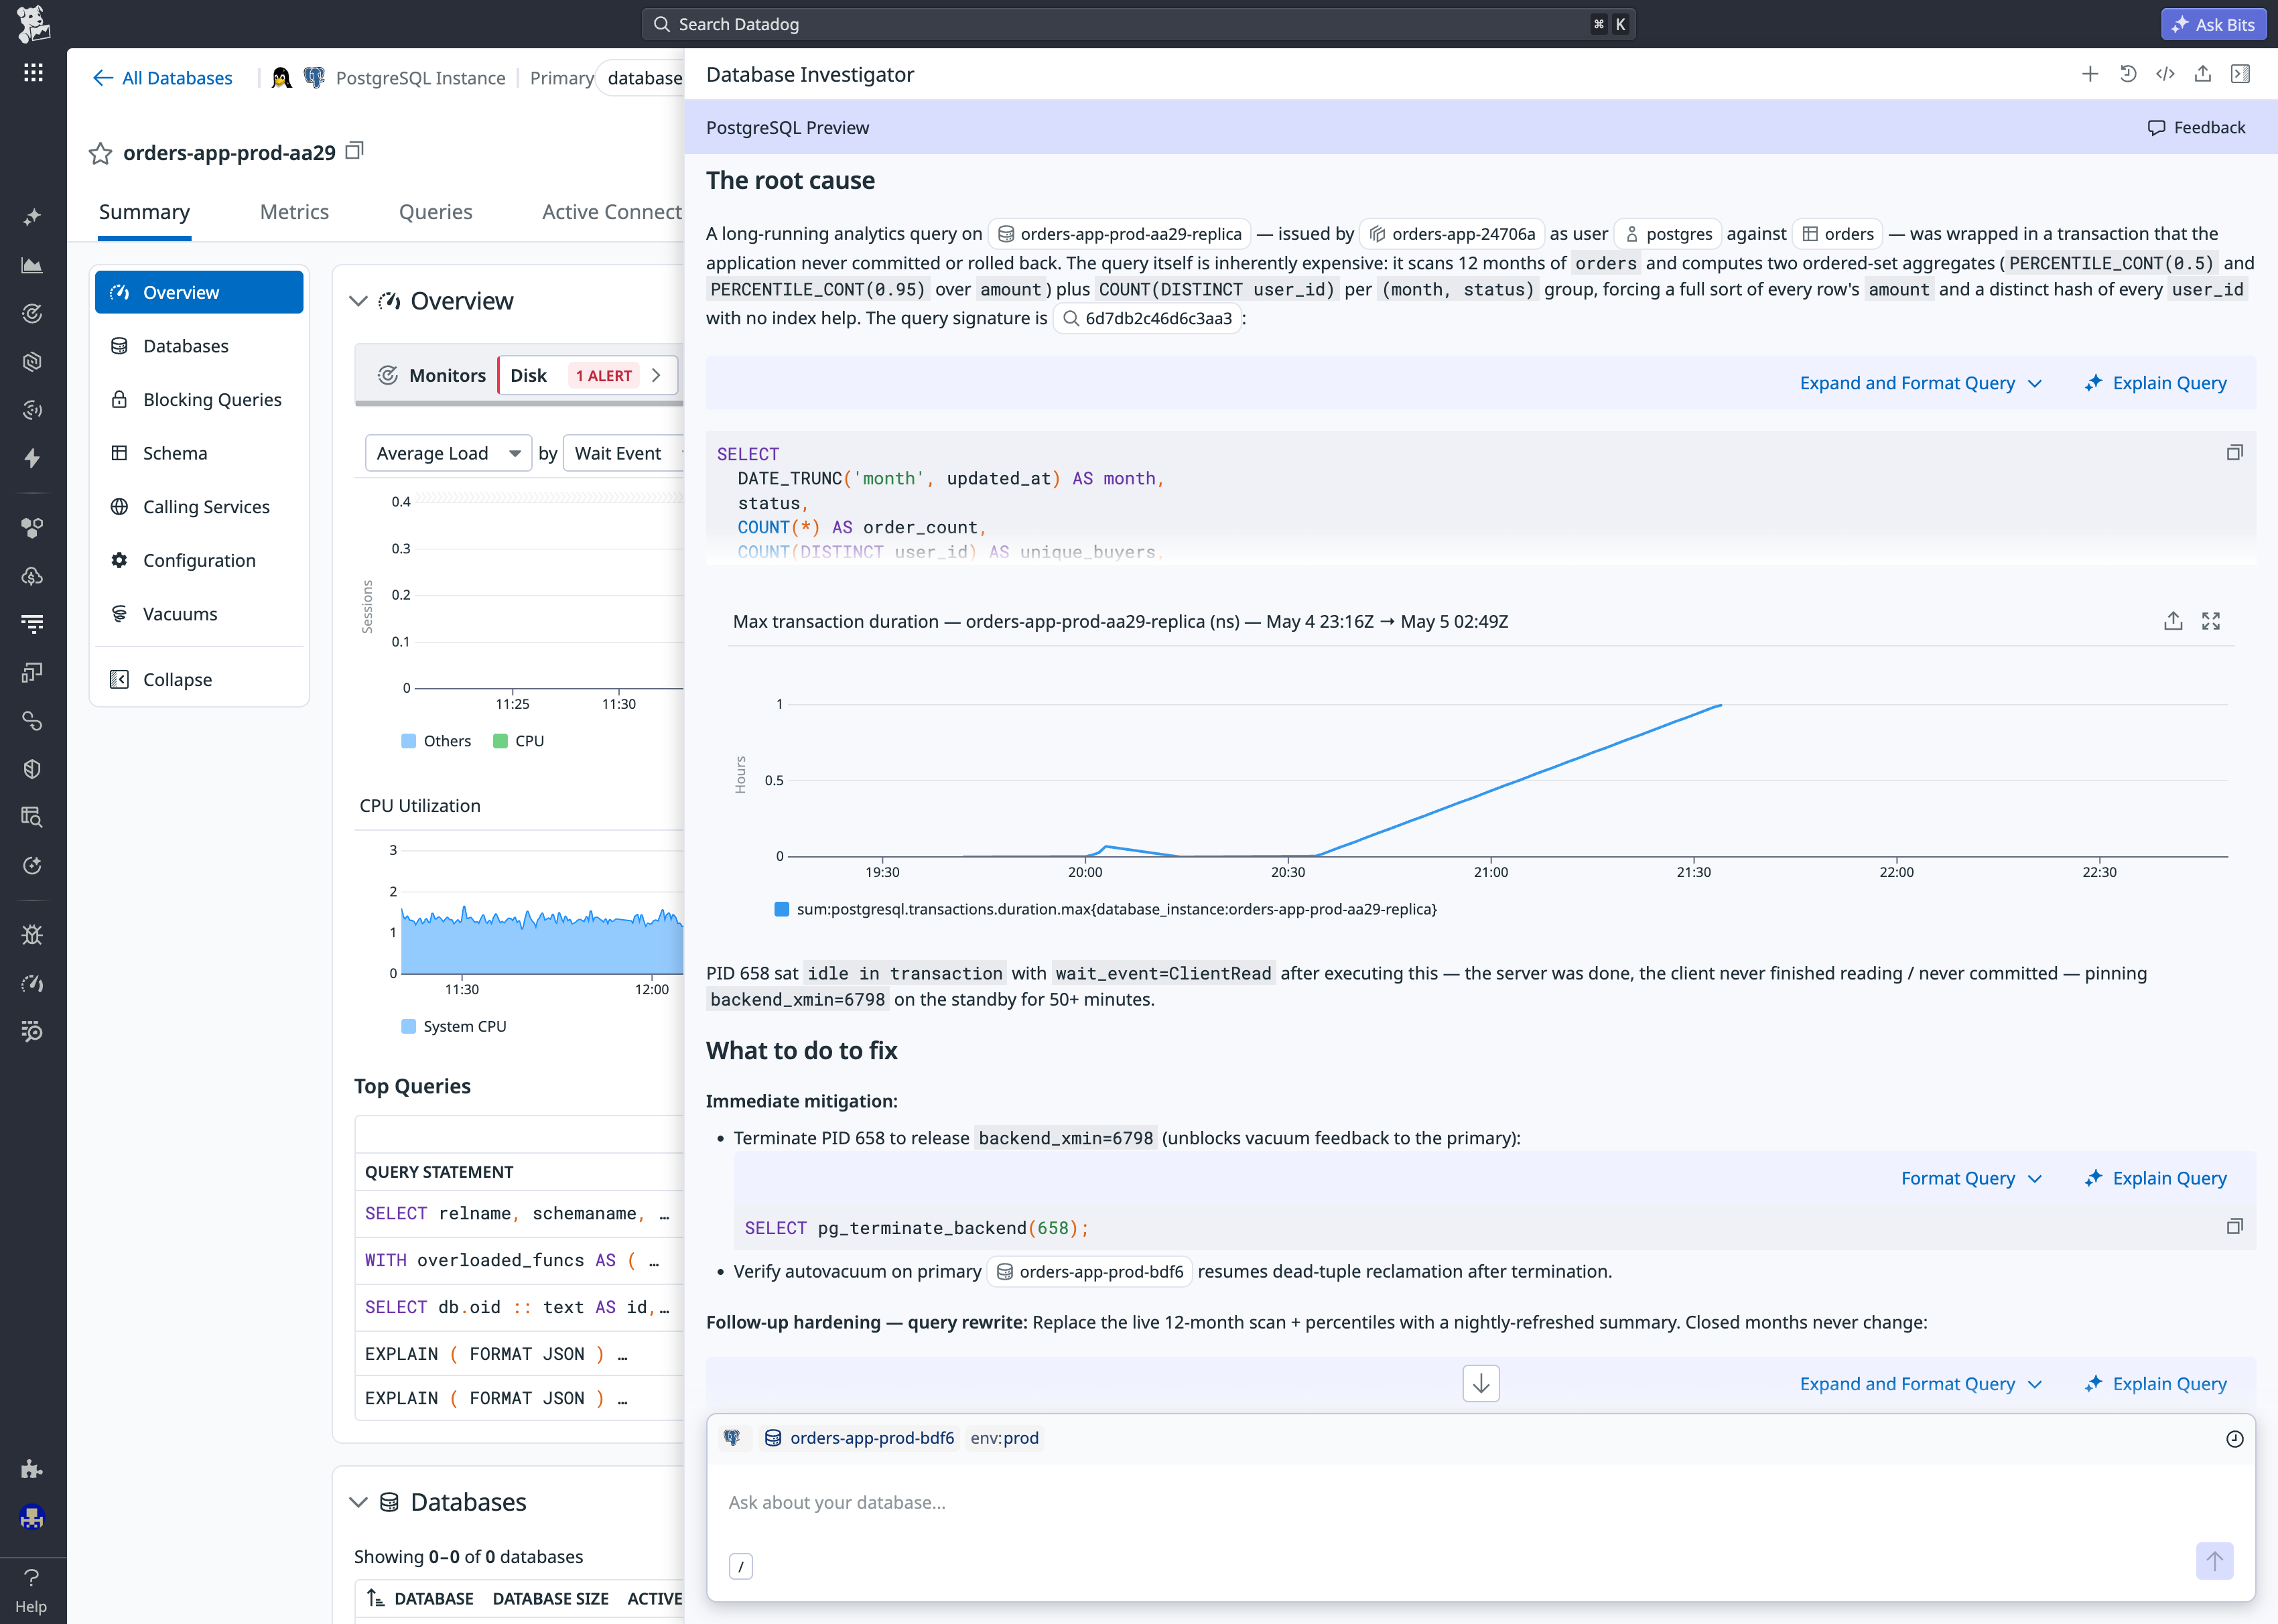Screen dimensions: 2278x1624
Task: Collapse the Overview section chevron
Action: (x=358, y=301)
